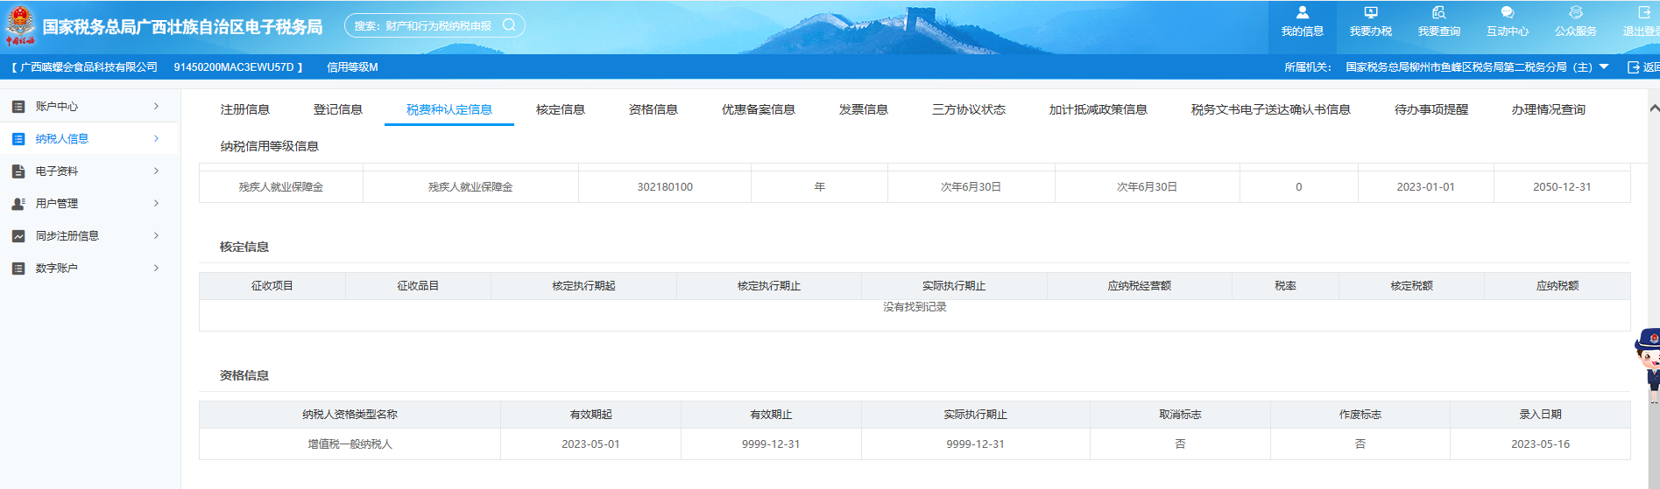
Task: Click the 同步注册信息 sidebar icon
Action: pyautogui.click(x=18, y=236)
